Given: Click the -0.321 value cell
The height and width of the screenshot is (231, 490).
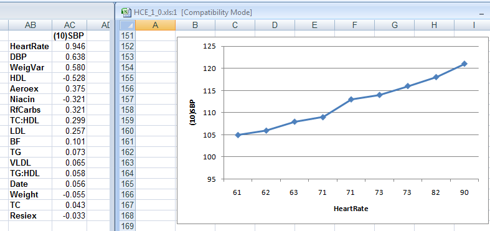Looking at the screenshot, I should 69,100.
